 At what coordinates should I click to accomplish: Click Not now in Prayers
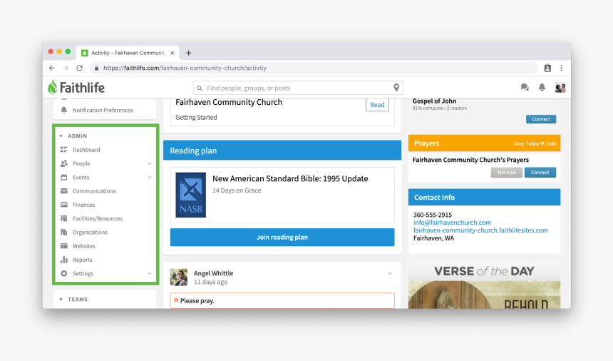[507, 173]
